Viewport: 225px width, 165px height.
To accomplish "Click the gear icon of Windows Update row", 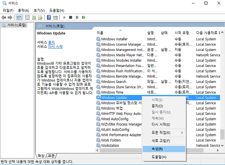I will click(98, 97).
